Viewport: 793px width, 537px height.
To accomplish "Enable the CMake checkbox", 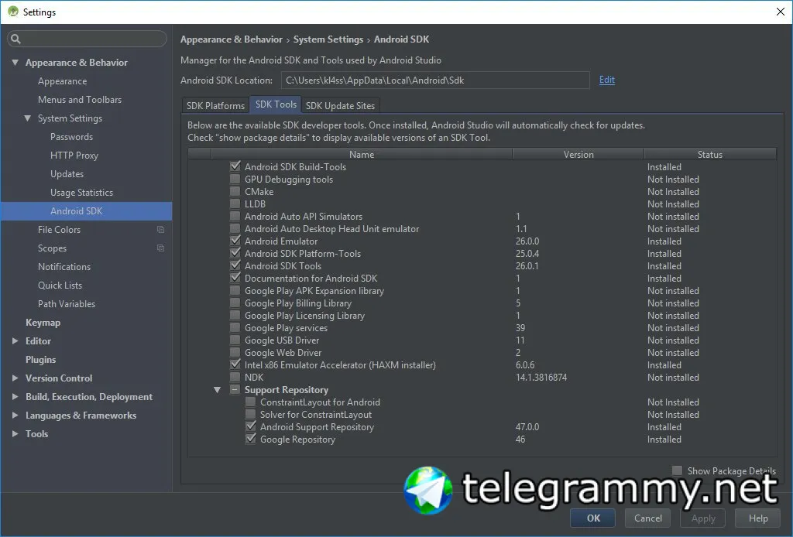I will pyautogui.click(x=235, y=191).
